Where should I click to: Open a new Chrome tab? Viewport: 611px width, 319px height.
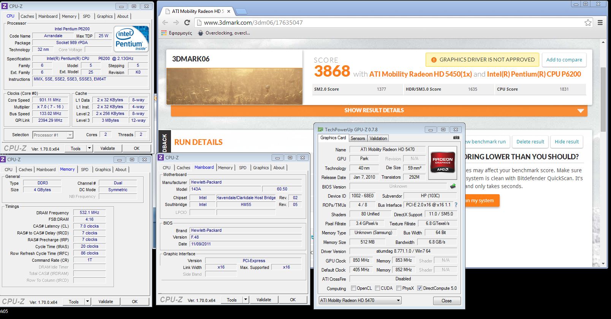coord(241,11)
